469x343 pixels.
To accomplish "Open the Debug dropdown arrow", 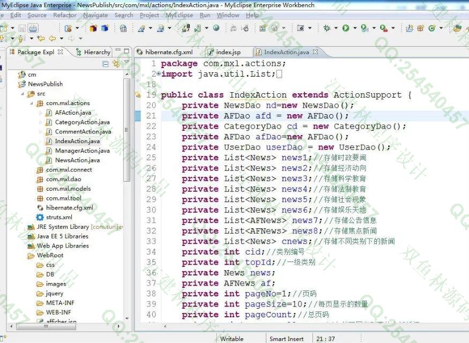I will [336, 28].
